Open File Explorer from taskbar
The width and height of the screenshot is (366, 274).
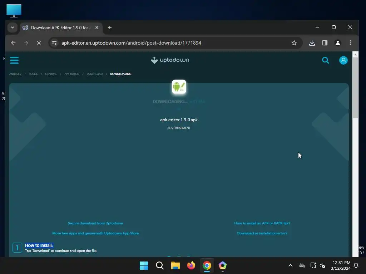[x=175, y=265]
